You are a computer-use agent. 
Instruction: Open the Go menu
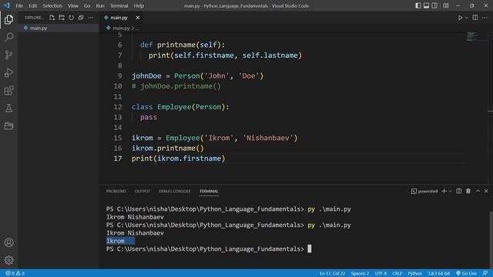pos(87,5)
